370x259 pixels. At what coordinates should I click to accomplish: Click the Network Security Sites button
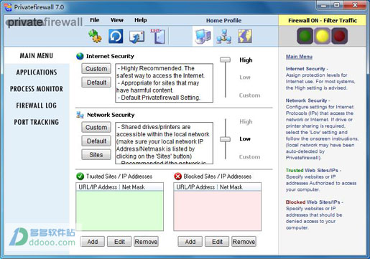[96, 155]
